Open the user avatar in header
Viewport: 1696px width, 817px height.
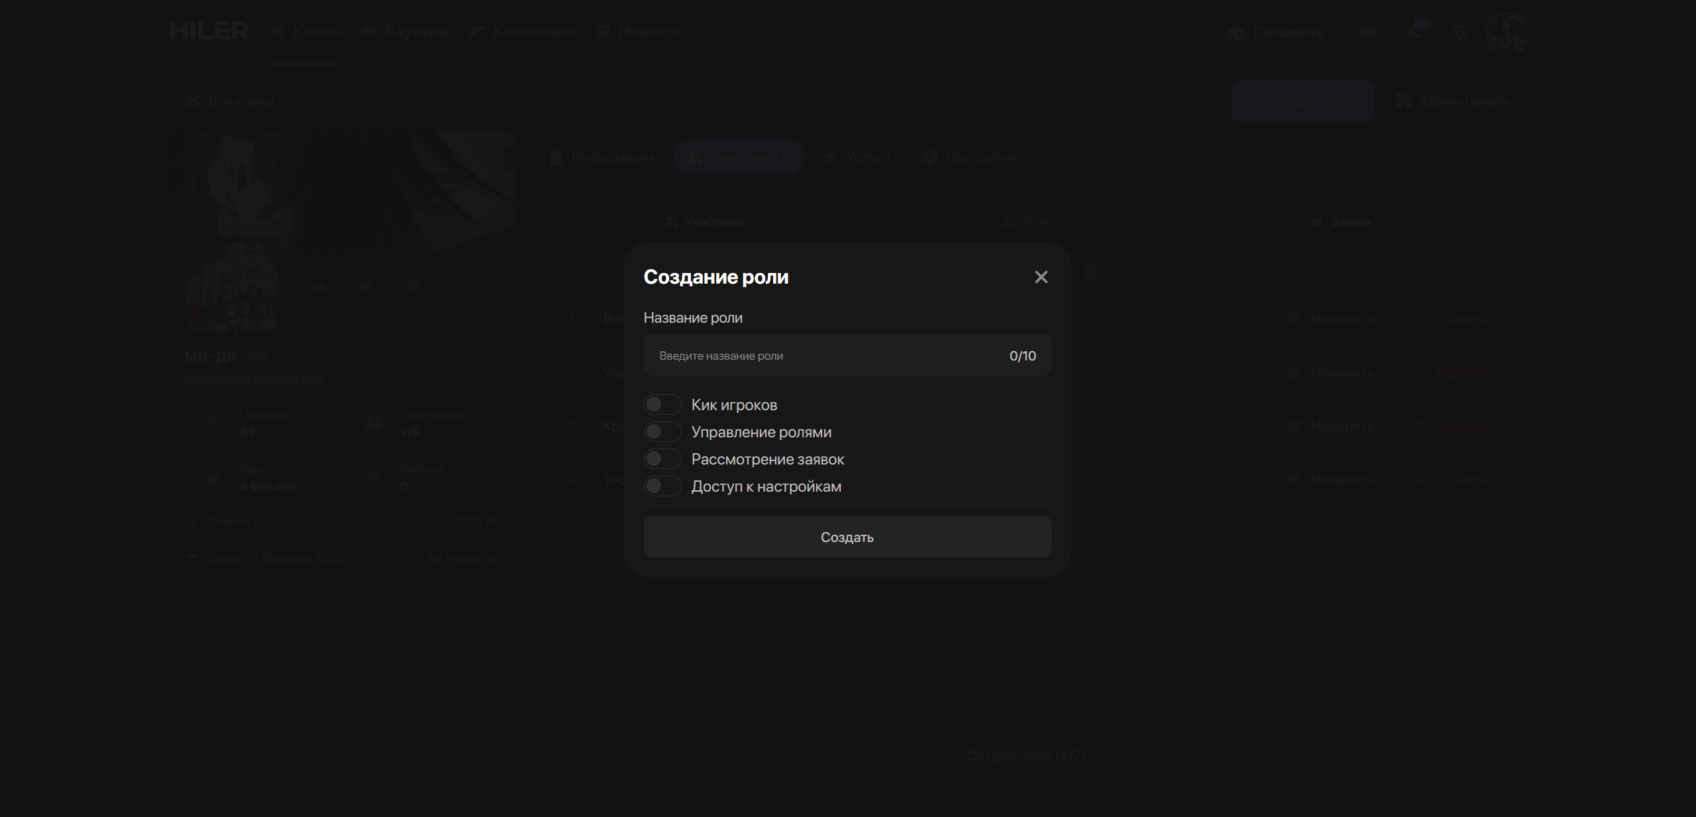pyautogui.click(x=1505, y=32)
